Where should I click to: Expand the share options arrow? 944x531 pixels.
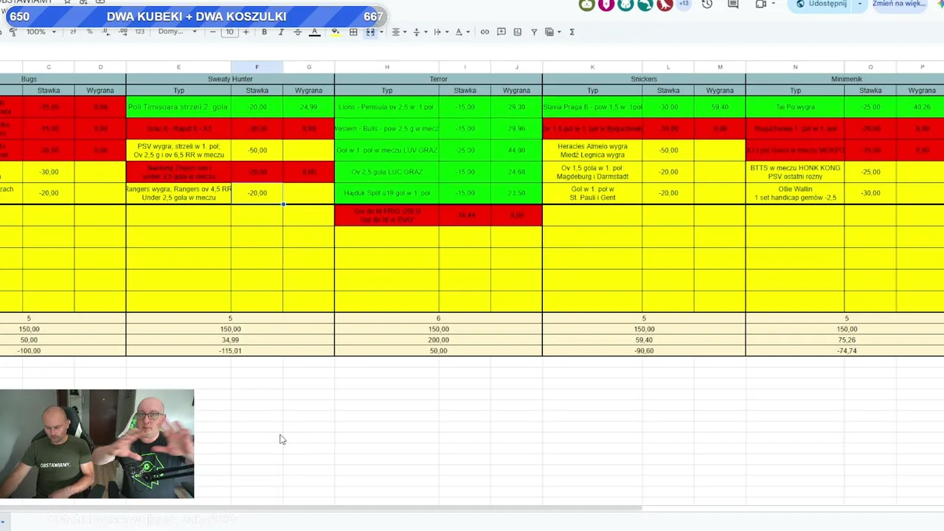(860, 4)
